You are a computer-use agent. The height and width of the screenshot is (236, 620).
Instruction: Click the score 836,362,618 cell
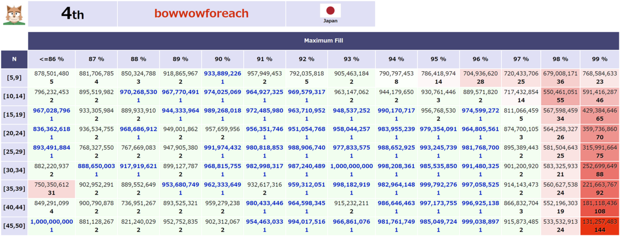tap(51, 133)
